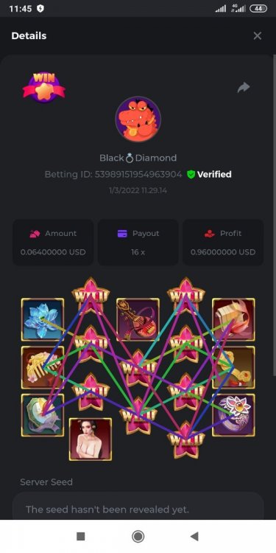Tap the WIN star badge
The height and width of the screenshot is (553, 276).
click(x=44, y=88)
